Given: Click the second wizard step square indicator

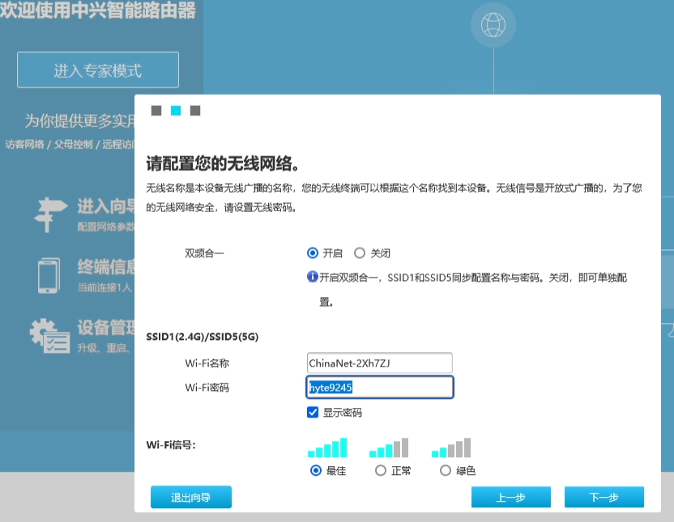Looking at the screenshot, I should [x=175, y=109].
